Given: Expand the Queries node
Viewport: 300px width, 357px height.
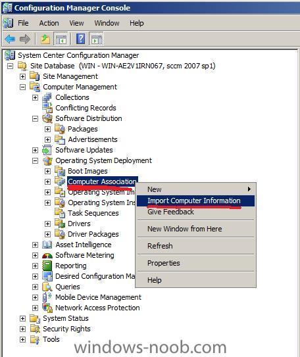Looking at the screenshot, I should pyautogui.click(x=35, y=287).
